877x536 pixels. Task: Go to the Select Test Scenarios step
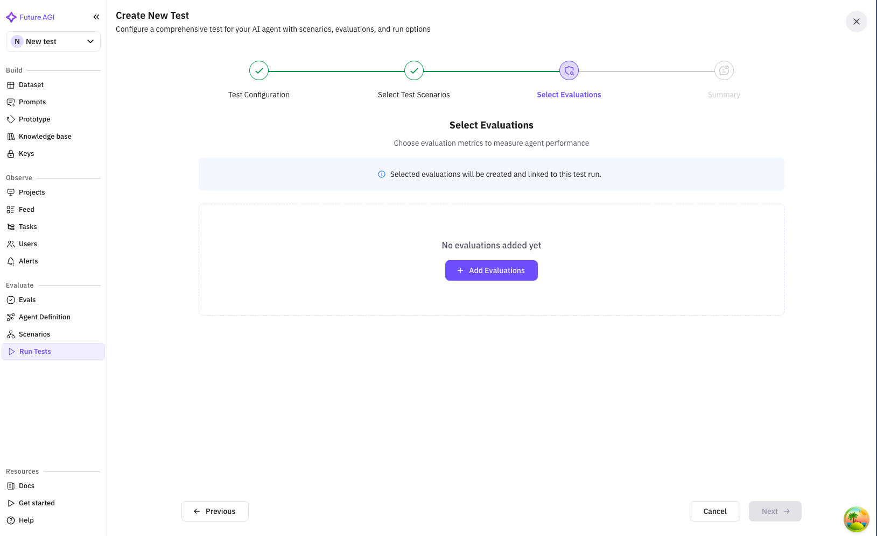tap(413, 70)
